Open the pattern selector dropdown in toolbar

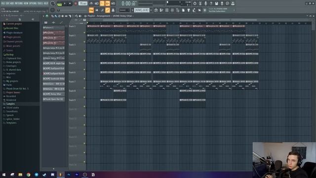tap(142, 10)
